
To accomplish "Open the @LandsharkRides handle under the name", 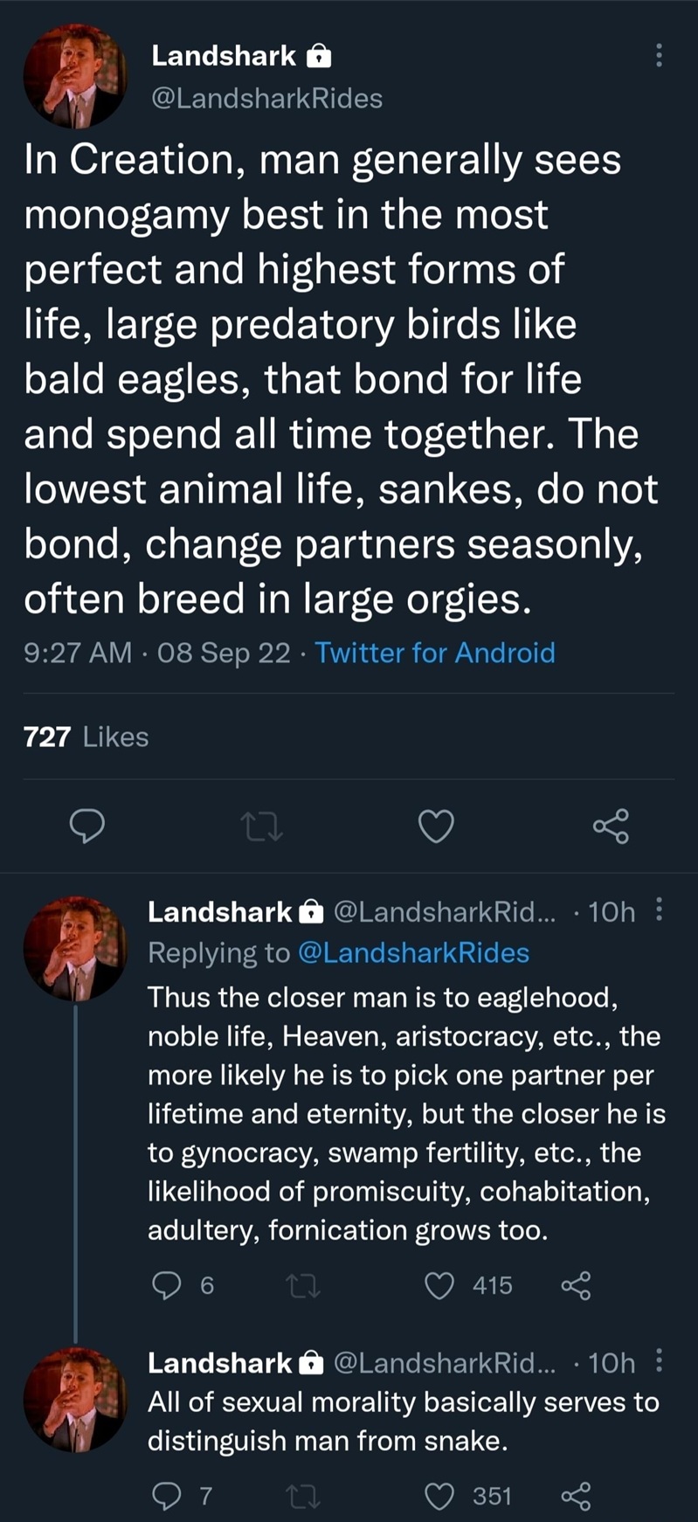I will coord(267,98).
